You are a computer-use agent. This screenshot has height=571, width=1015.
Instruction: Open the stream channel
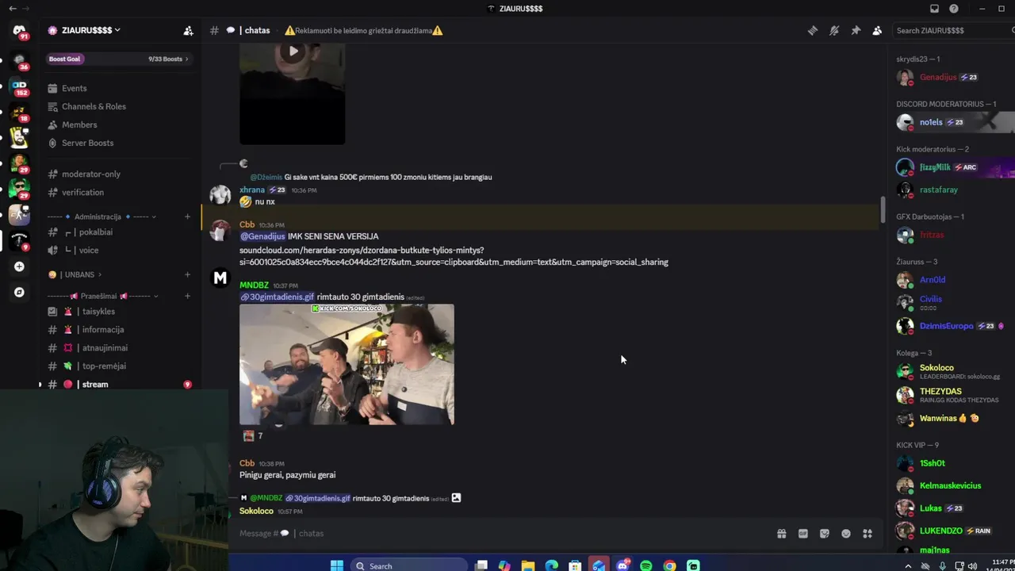[94, 384]
